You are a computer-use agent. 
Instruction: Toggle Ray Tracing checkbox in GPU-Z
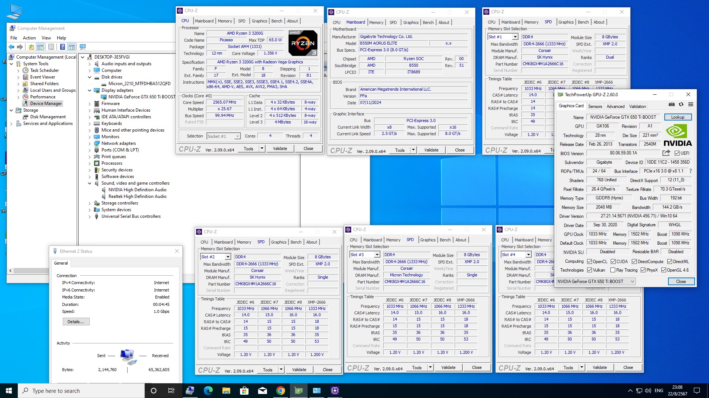pos(613,270)
